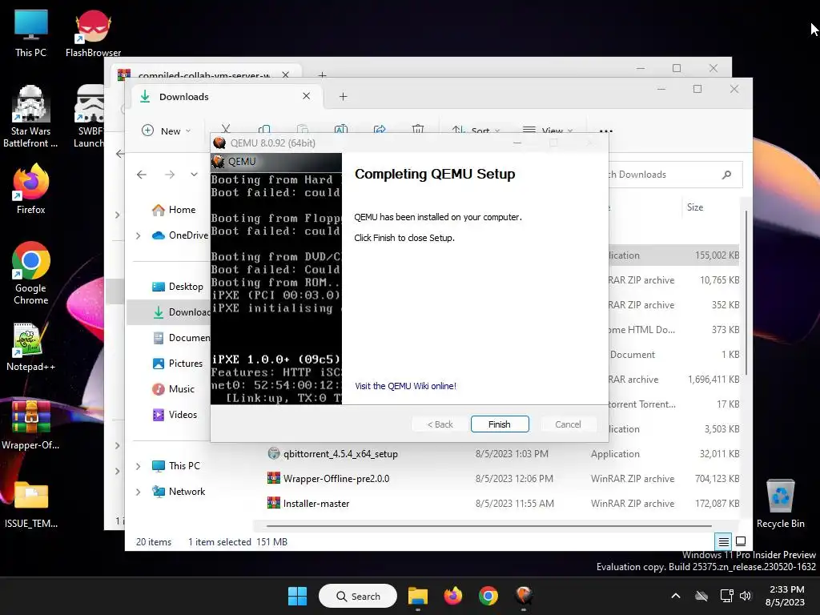Expand the This PC tree node
This screenshot has height=615, width=820.
click(138, 466)
